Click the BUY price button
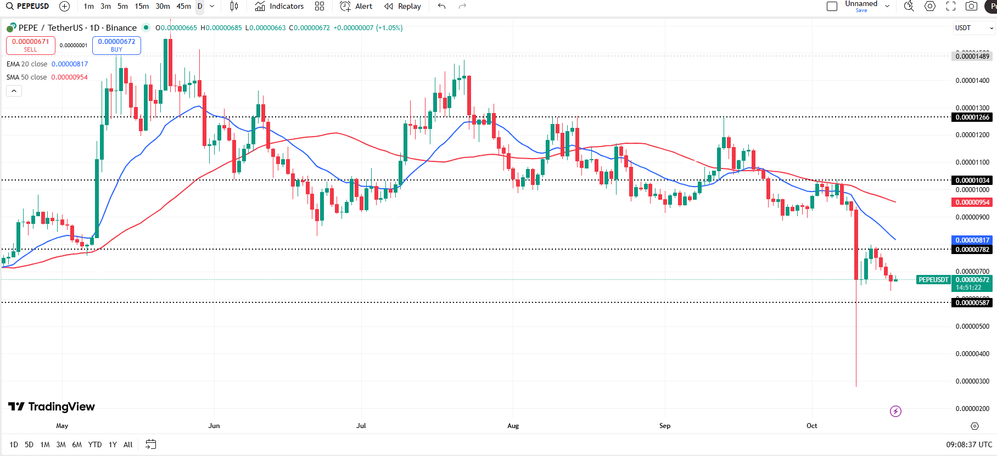This screenshot has height=456, width=997. [116, 45]
